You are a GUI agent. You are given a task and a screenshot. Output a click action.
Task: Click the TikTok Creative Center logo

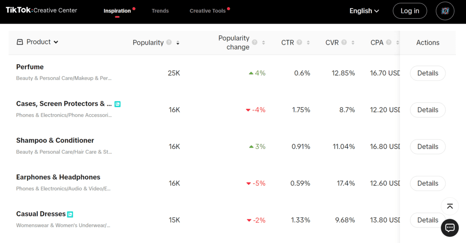click(x=41, y=10)
